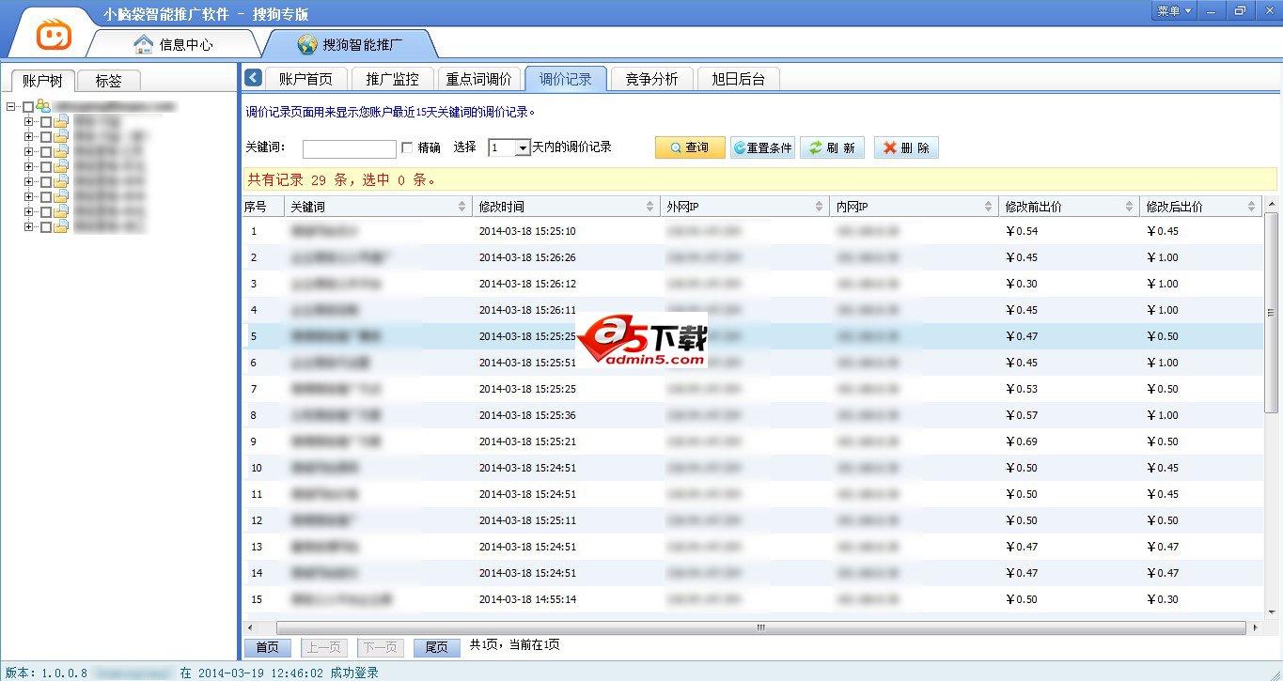Select the 调价记录 tab
Image resolution: width=1283 pixels, height=681 pixels.
click(x=566, y=79)
